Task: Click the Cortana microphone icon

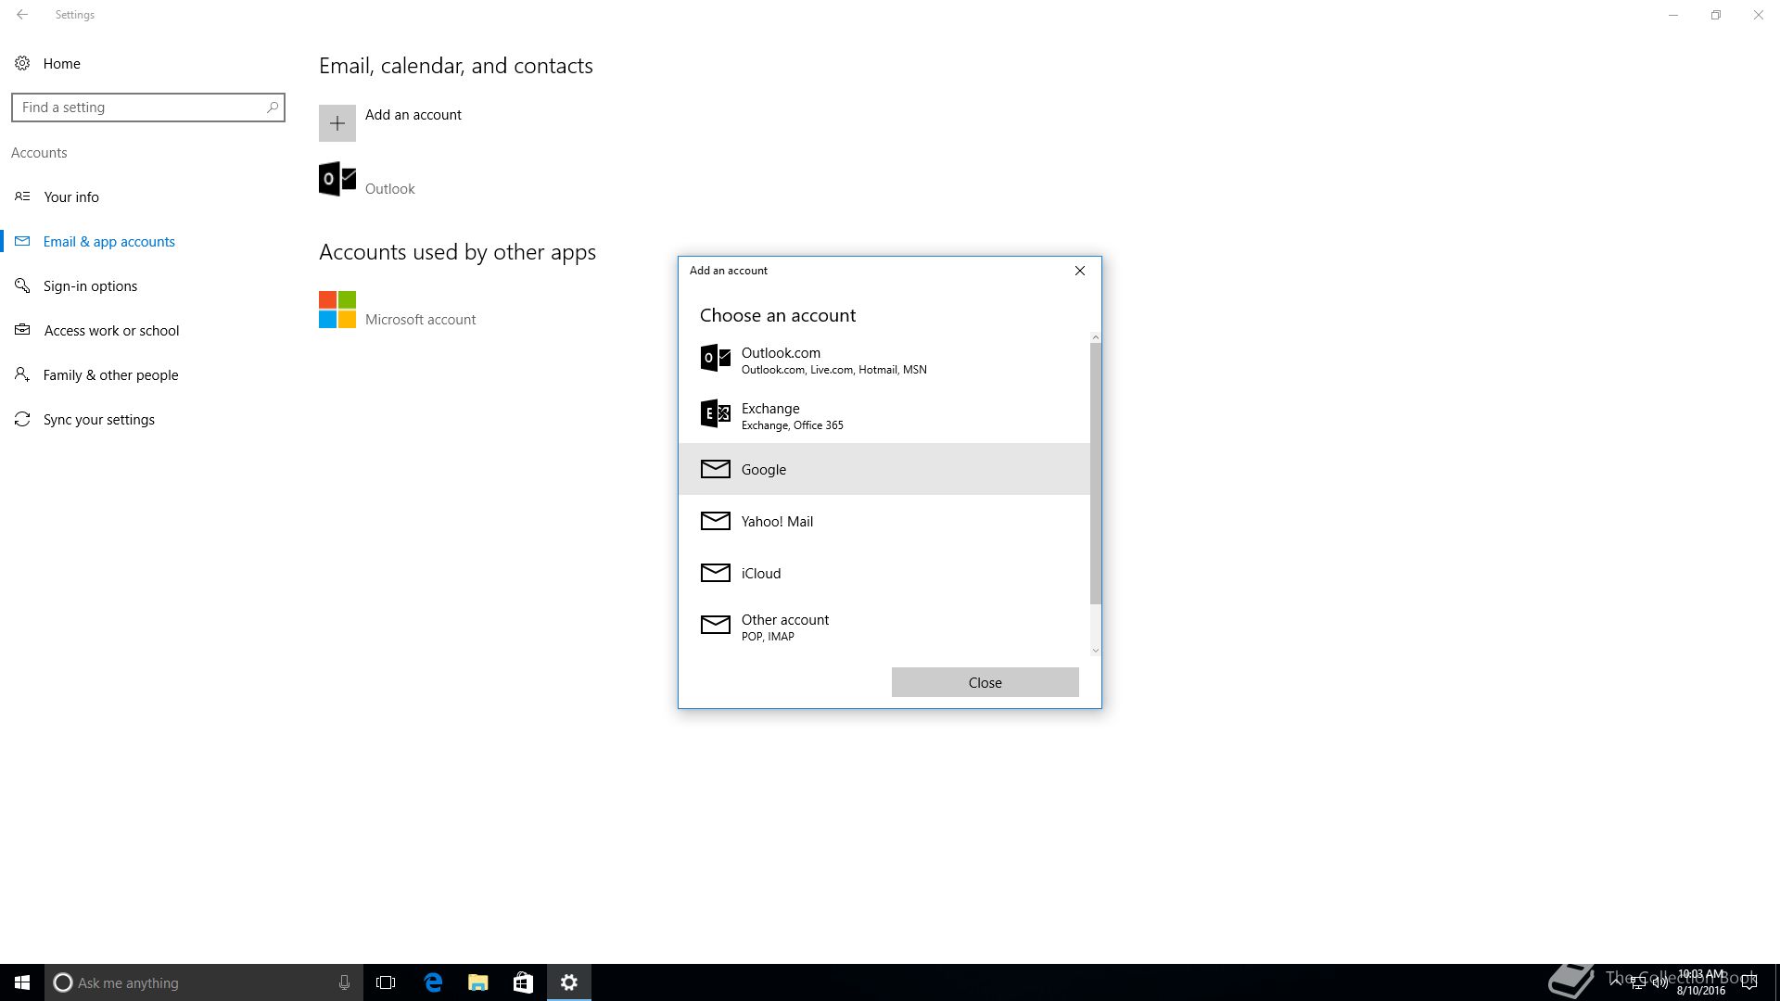Action: (344, 982)
